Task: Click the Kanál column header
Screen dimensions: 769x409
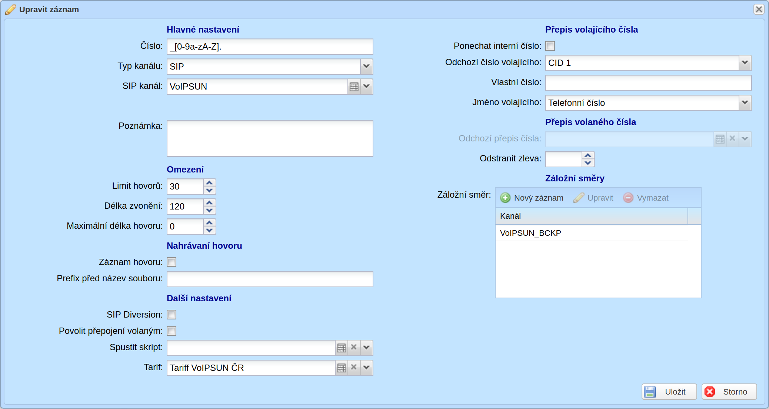Action: (592, 216)
